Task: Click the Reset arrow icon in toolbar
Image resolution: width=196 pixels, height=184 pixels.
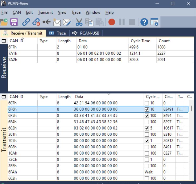Action: click(46, 22)
